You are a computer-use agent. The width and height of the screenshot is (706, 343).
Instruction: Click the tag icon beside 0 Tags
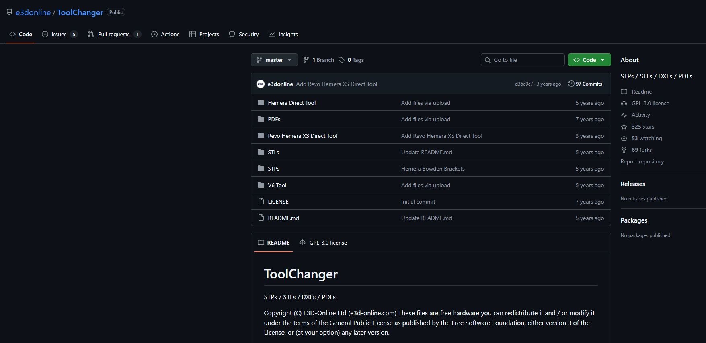(341, 60)
